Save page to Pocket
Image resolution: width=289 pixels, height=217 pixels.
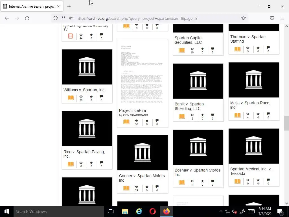(272, 18)
